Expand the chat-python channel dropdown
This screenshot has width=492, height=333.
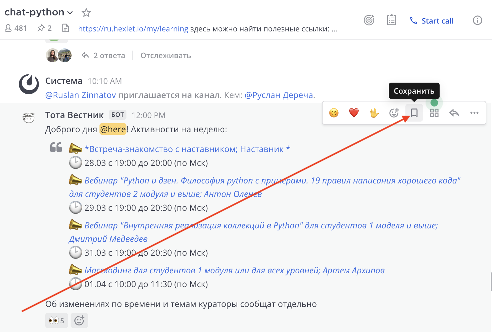click(70, 13)
